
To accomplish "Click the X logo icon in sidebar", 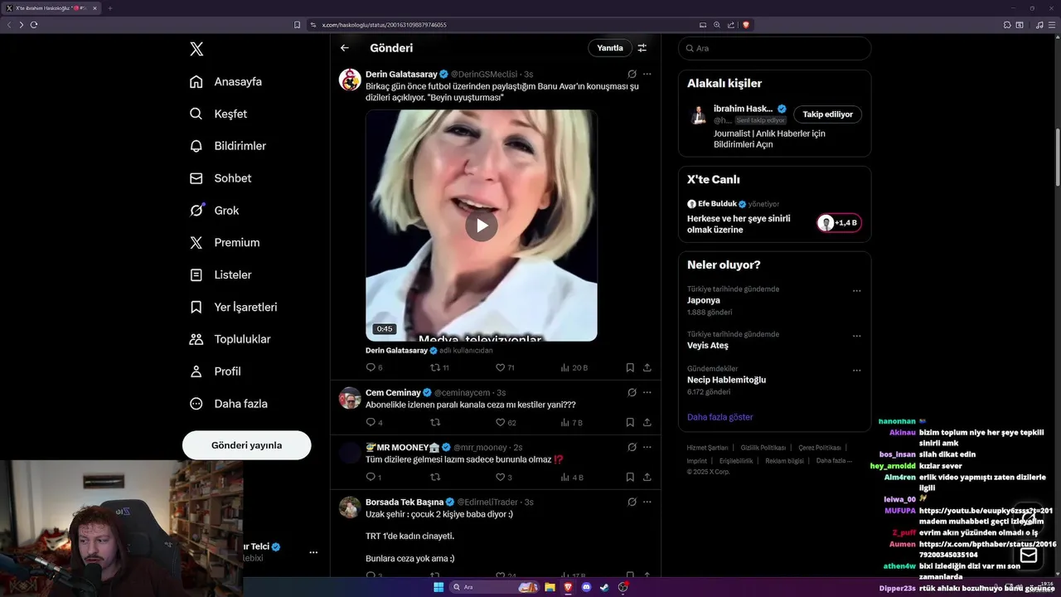I will (x=196, y=49).
